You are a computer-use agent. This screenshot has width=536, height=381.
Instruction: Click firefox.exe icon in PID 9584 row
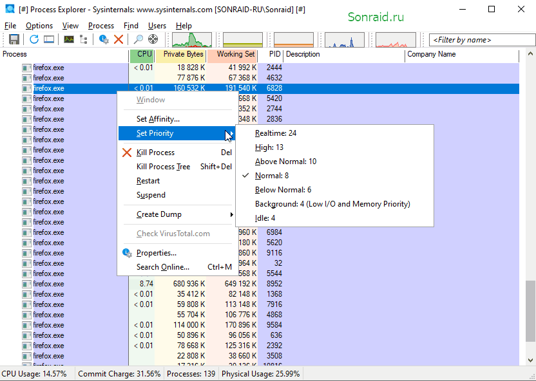[26, 325]
